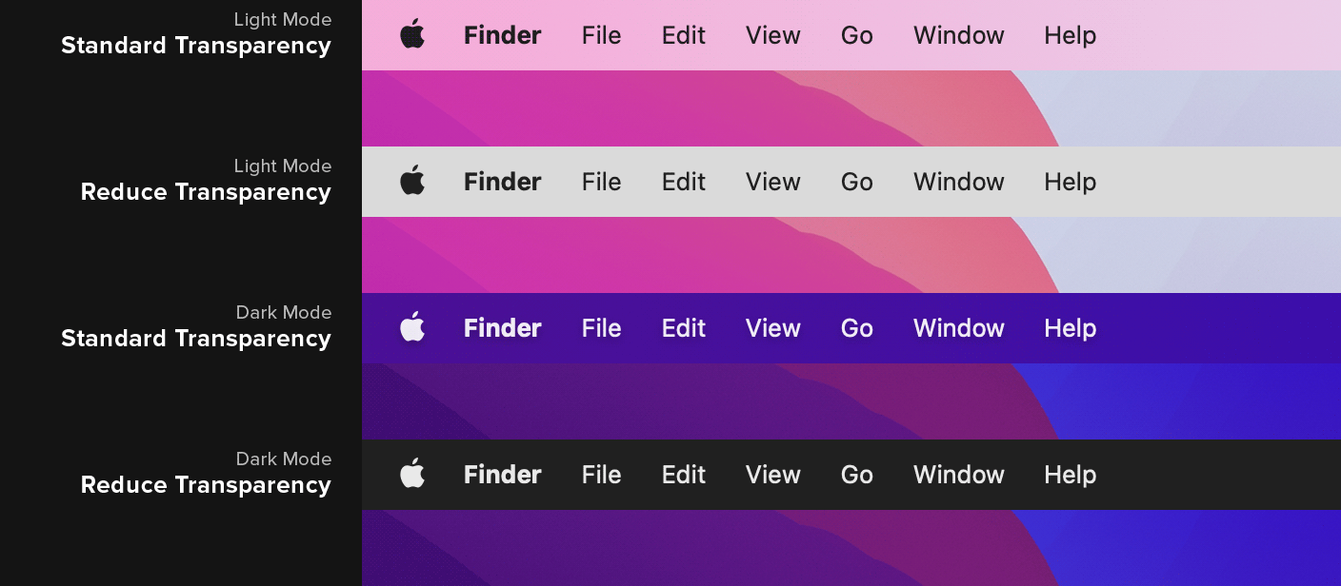
Task: Open Finder menu in Light Mode Standard Transparency bar
Action: point(503,35)
